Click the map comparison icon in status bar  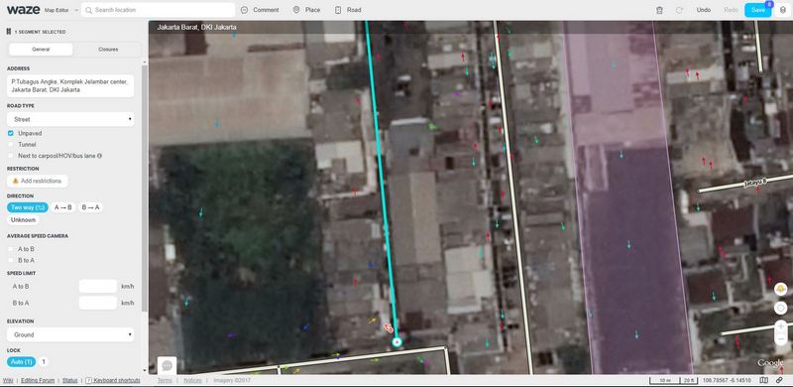click(764, 380)
